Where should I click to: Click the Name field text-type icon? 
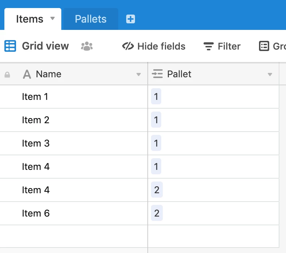[27, 74]
